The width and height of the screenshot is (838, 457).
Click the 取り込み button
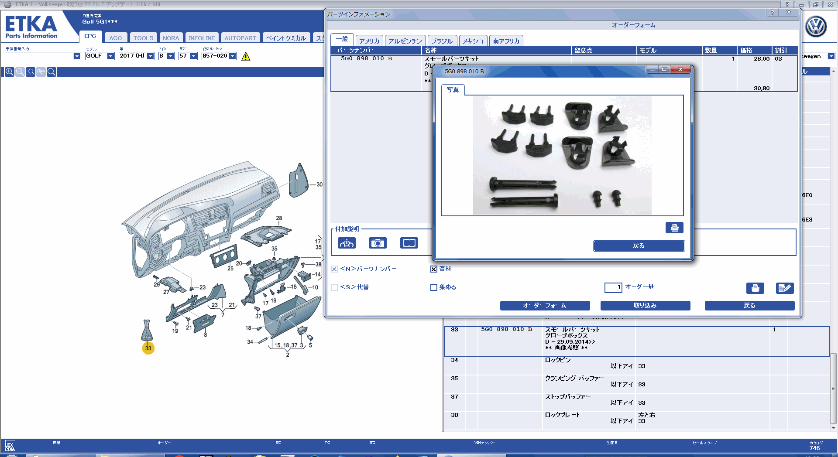(x=645, y=306)
